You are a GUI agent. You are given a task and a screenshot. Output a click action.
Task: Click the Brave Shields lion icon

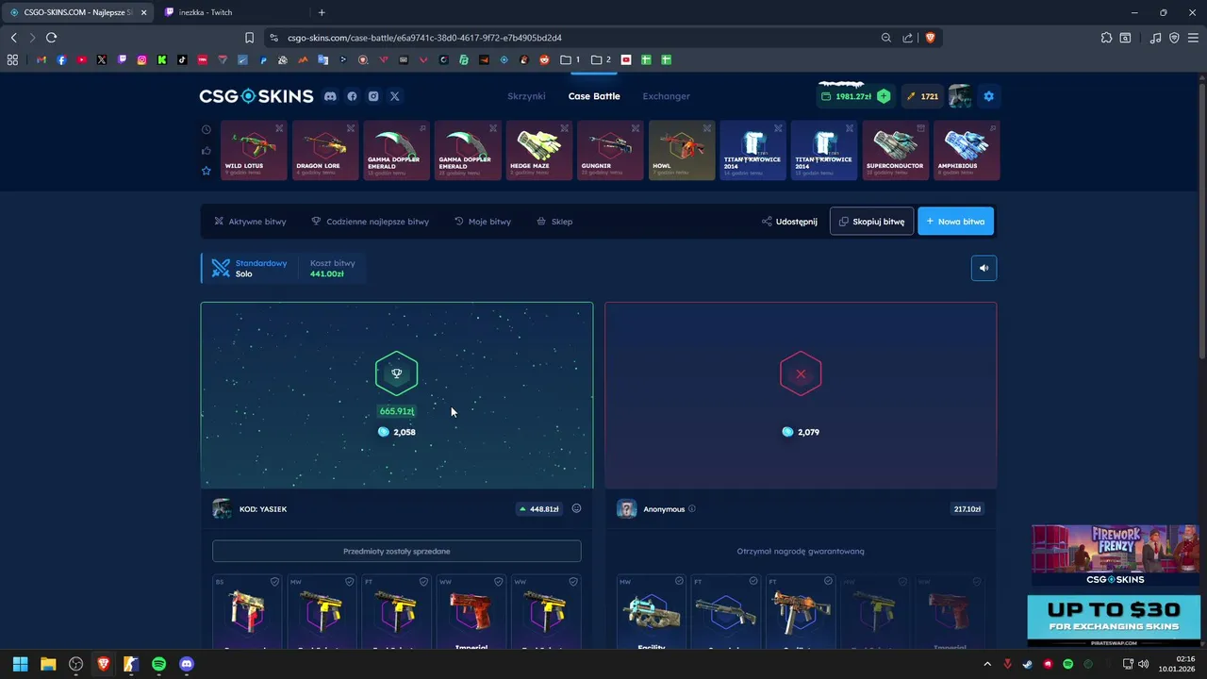[x=930, y=38]
